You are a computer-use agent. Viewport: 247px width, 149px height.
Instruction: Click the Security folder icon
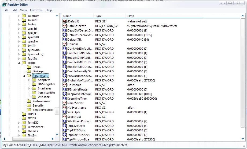pos(29,105)
